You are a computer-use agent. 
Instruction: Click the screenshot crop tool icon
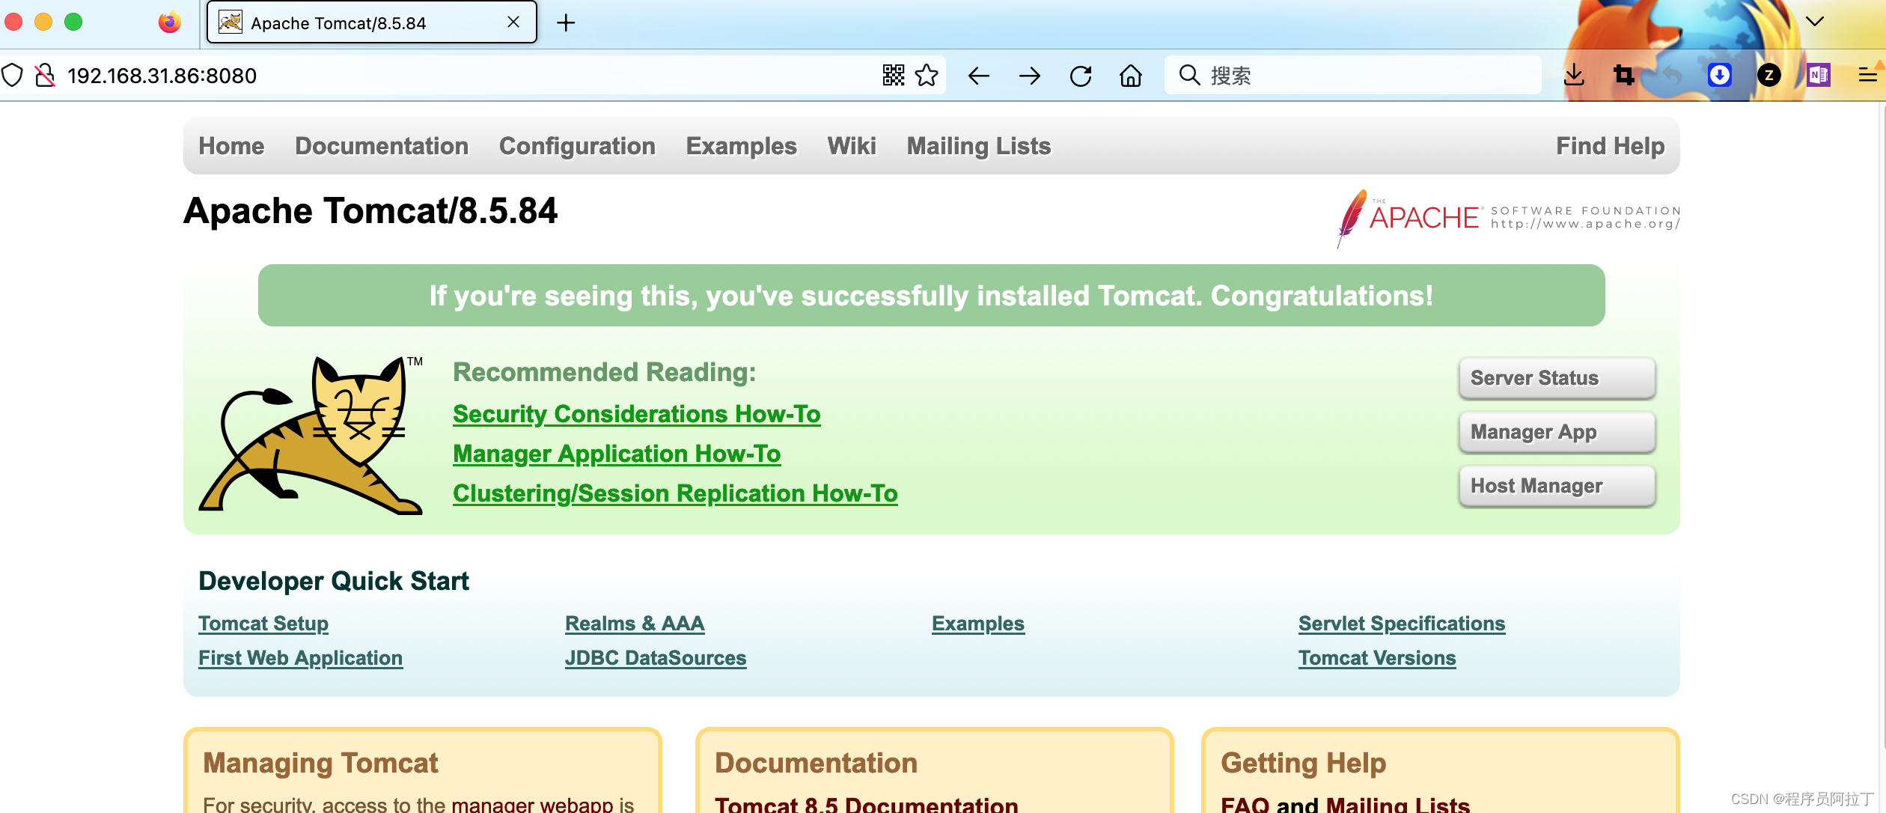coord(1623,75)
